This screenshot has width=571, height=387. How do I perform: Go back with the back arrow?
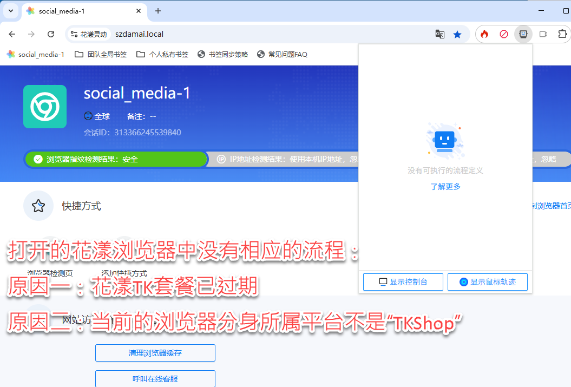(x=12, y=34)
